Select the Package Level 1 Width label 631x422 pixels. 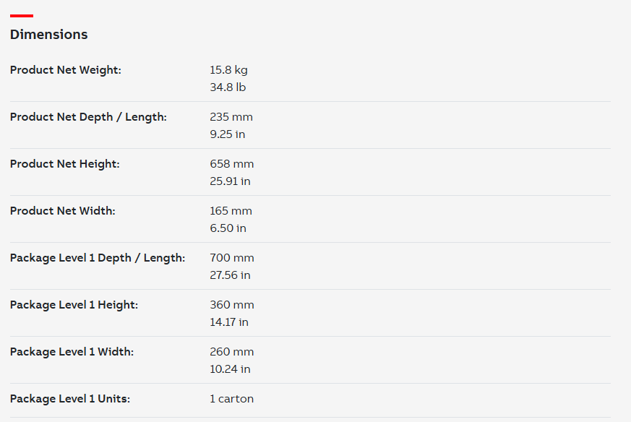tap(72, 352)
